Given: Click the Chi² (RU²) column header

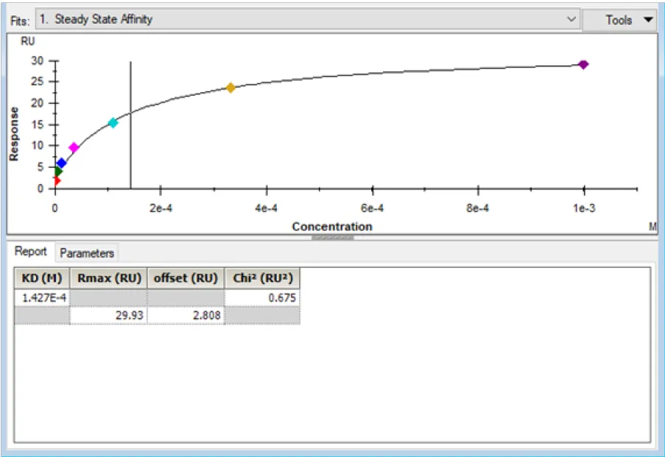Looking at the screenshot, I should pos(262,277).
